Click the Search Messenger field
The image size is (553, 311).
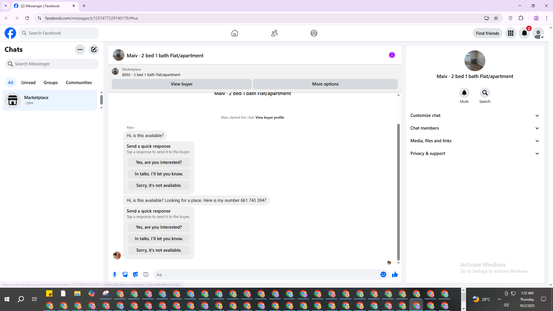pos(52,64)
